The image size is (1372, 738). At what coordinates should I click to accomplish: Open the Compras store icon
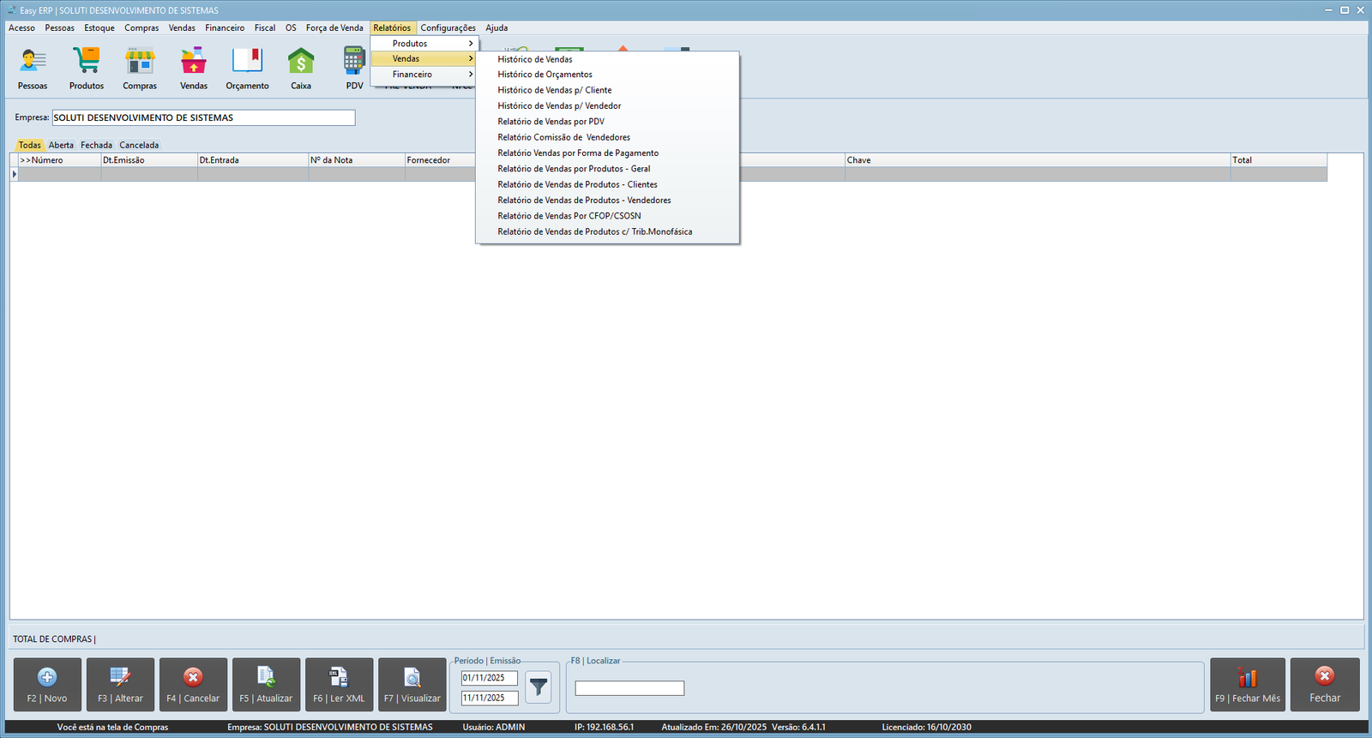click(140, 63)
